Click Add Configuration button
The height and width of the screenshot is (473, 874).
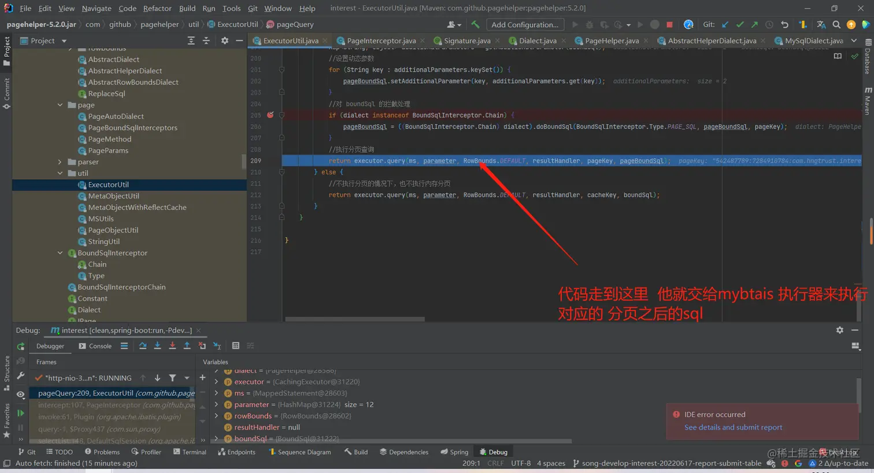click(525, 24)
